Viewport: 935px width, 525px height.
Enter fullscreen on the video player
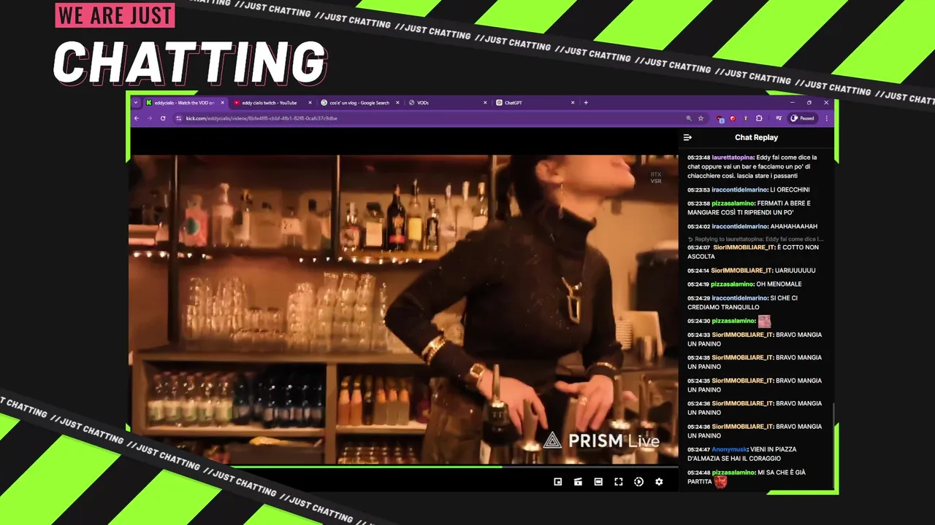click(619, 482)
